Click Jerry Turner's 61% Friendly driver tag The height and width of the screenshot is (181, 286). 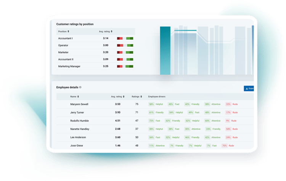[156, 113]
